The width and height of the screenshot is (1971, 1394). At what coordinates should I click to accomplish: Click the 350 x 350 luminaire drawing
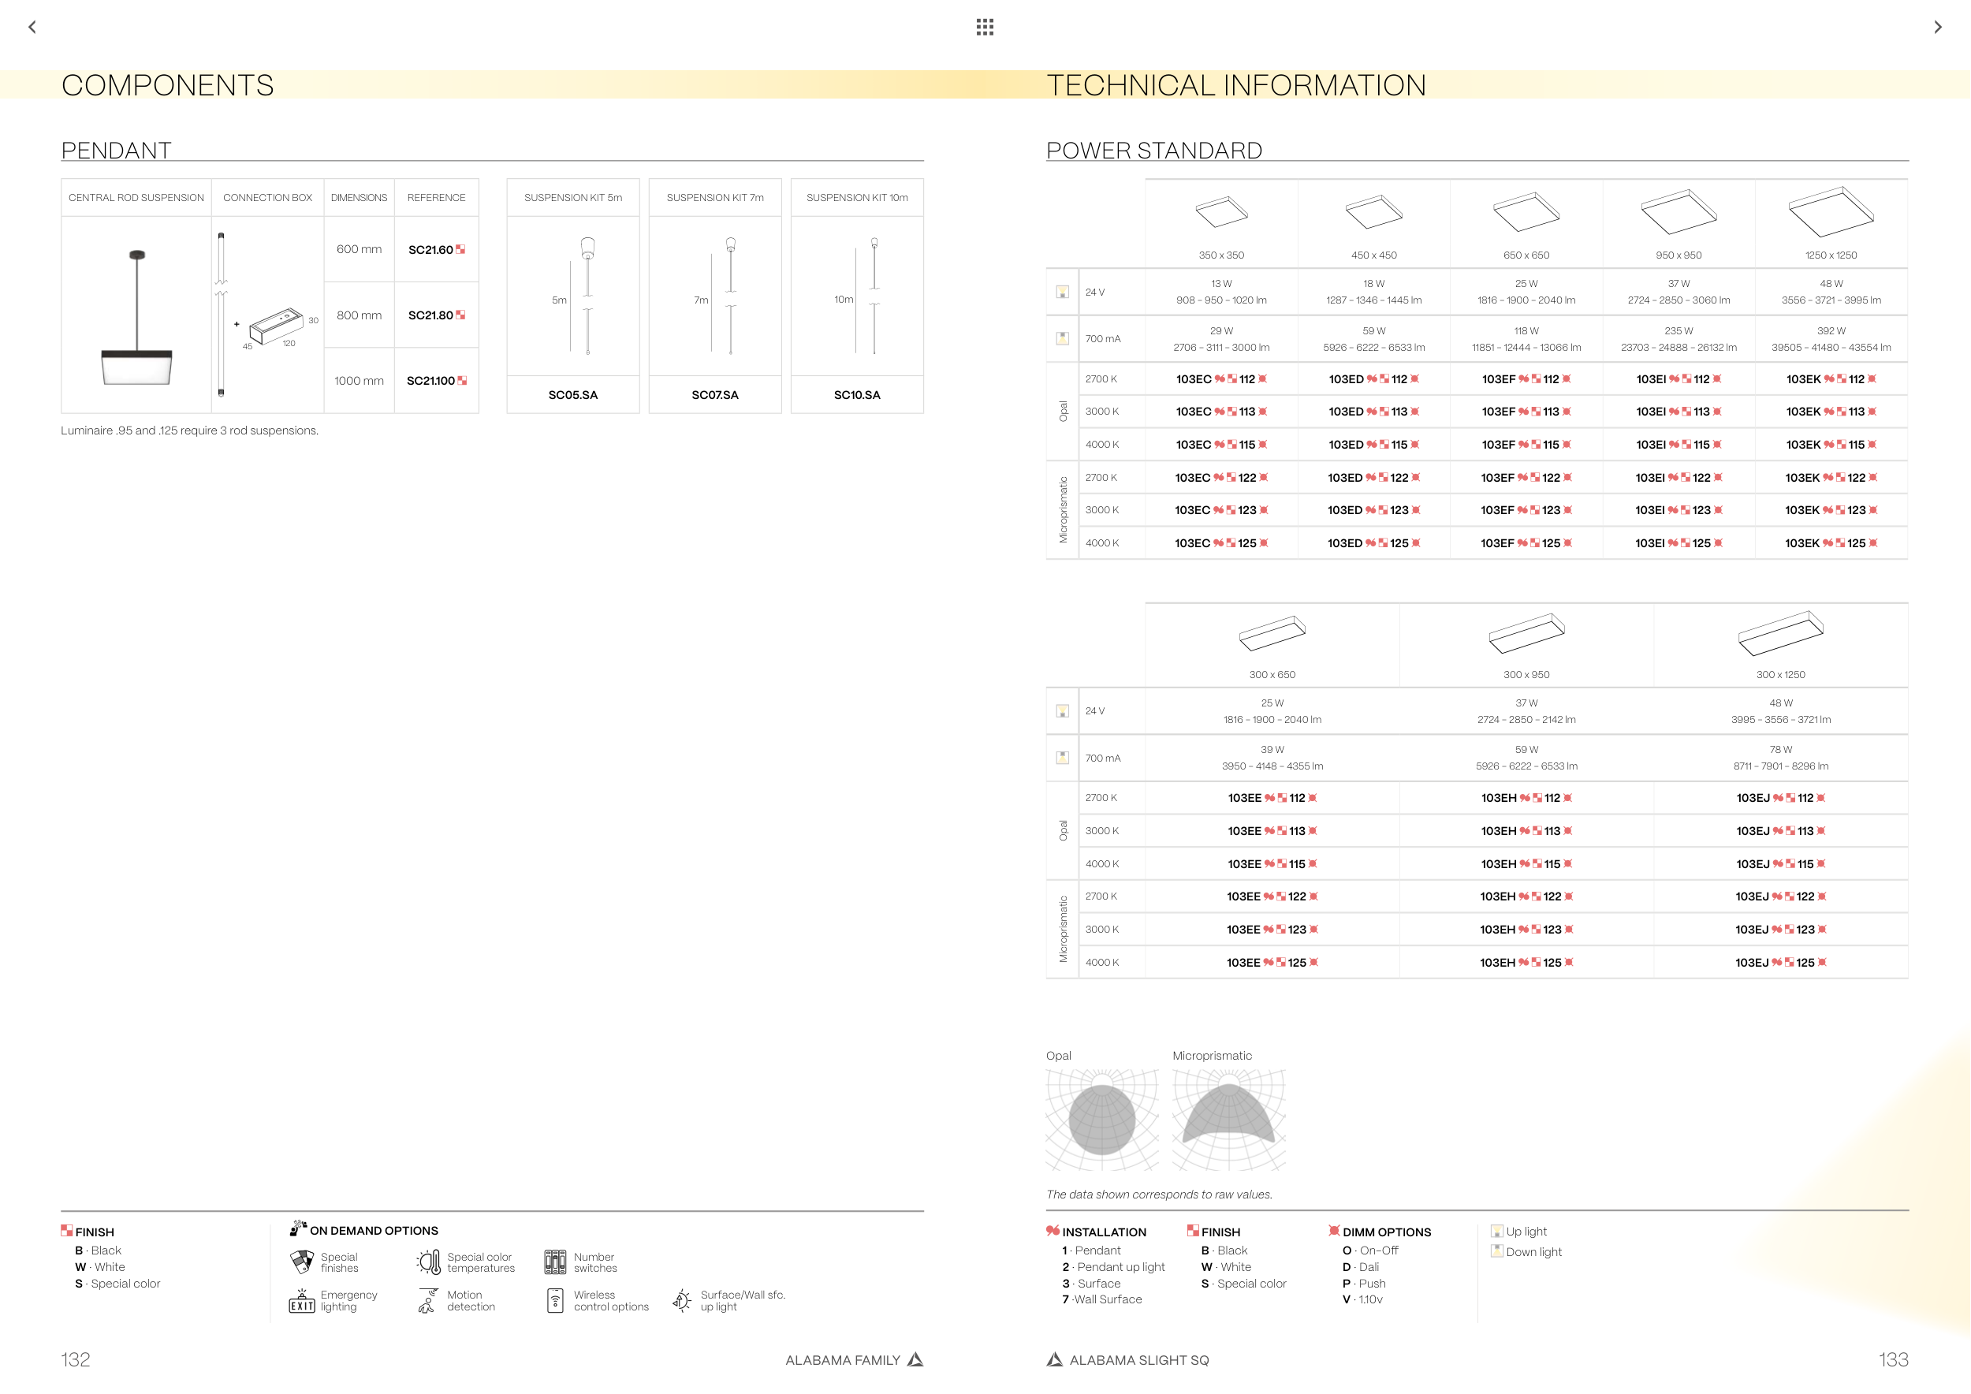click(1220, 212)
